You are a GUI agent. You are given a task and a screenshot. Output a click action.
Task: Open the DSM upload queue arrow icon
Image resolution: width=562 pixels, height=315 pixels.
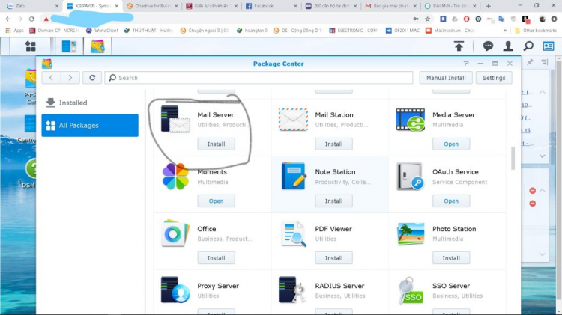pyautogui.click(x=459, y=46)
